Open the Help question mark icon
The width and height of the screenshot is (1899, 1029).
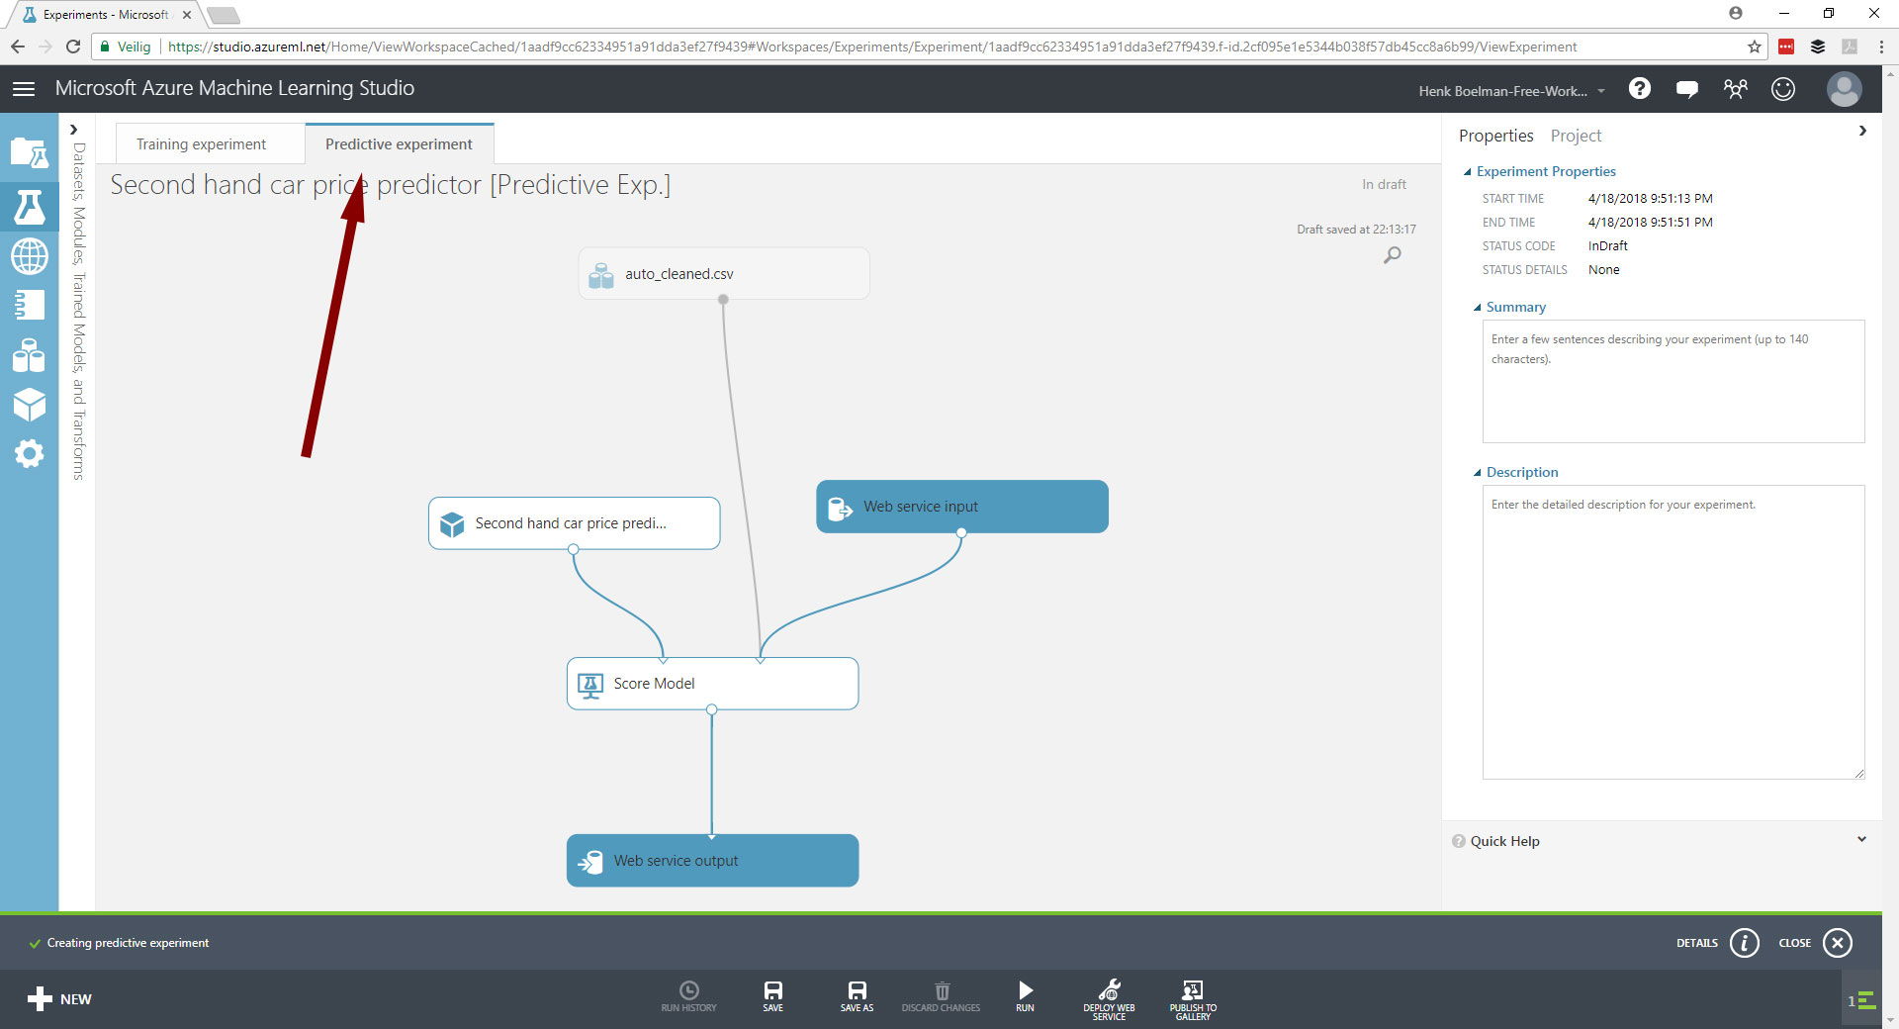[x=1639, y=89]
